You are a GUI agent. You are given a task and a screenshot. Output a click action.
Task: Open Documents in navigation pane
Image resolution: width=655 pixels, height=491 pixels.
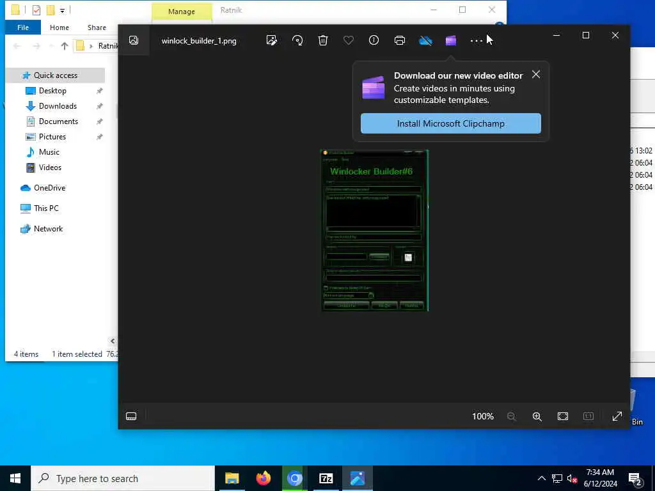coord(58,121)
